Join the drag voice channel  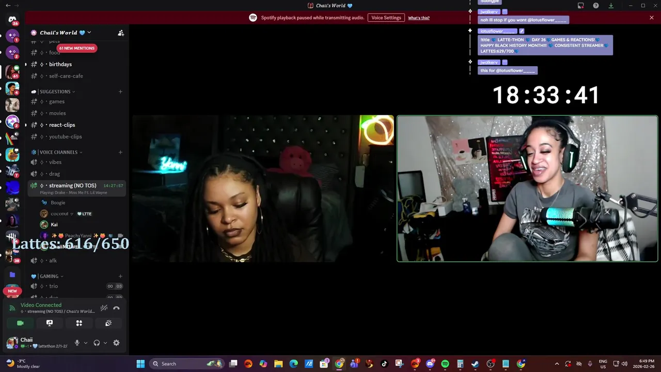(76, 174)
